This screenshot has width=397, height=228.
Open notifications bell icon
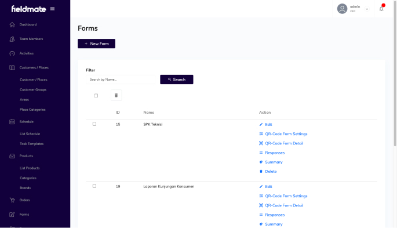click(381, 9)
